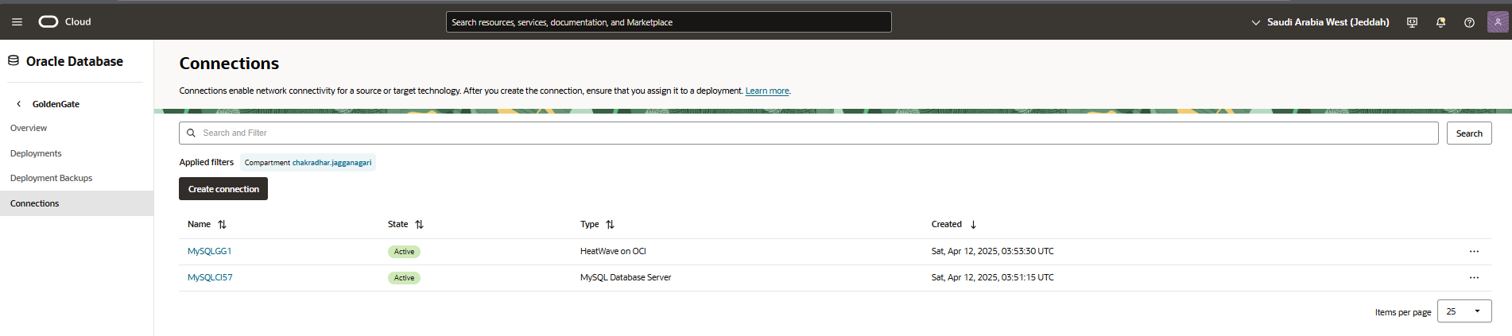The height and width of the screenshot is (336, 1512).
Task: Click the magnifier icon in filter box
Action: (x=191, y=133)
